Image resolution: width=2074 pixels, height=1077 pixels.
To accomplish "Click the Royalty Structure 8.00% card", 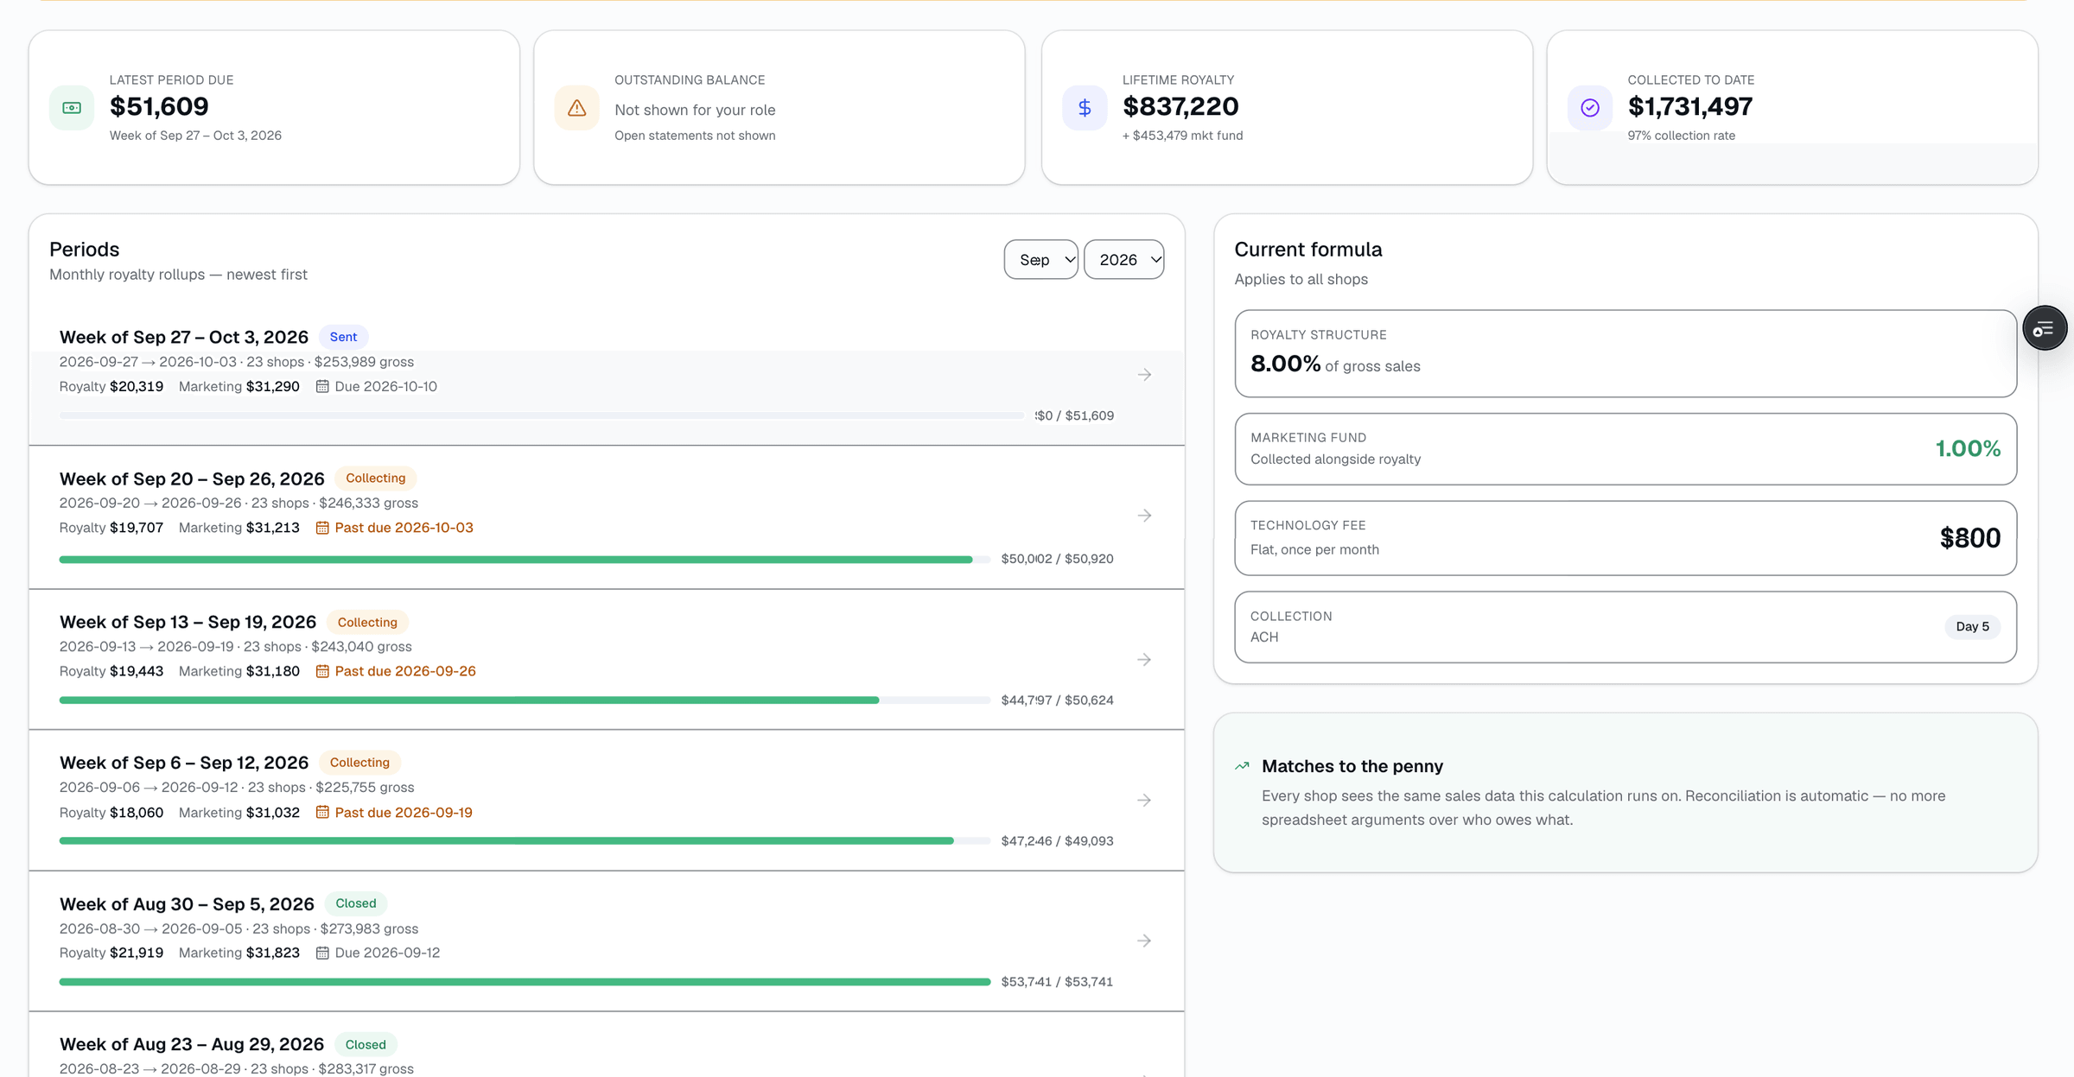I will coord(1625,353).
